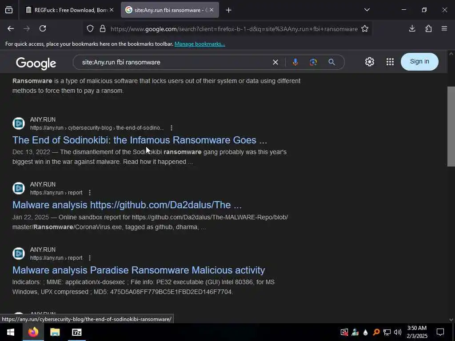455x341 pixels.
Task: Reload the current page
Action: click(x=43, y=28)
